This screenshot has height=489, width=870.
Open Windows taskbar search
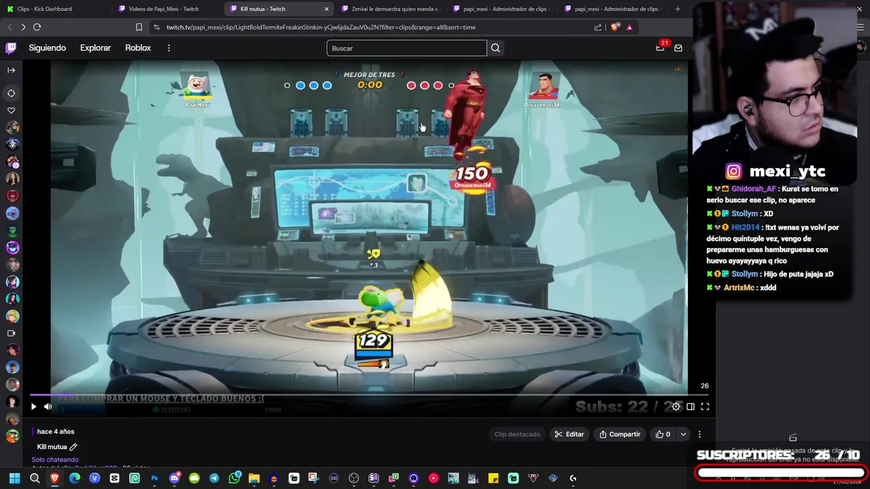(35, 478)
